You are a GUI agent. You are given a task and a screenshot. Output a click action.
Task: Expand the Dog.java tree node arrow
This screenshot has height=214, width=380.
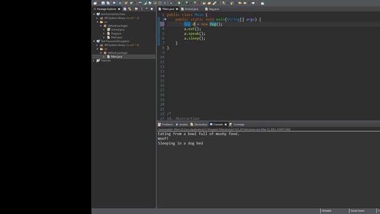(104, 33)
